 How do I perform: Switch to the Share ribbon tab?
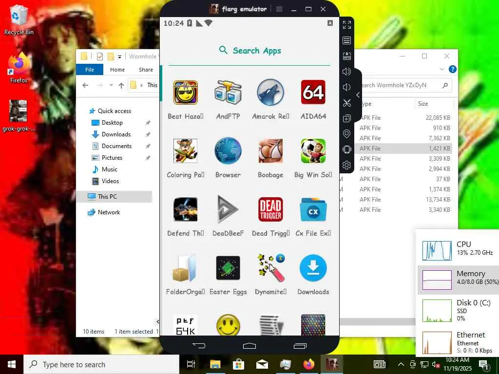coord(146,70)
